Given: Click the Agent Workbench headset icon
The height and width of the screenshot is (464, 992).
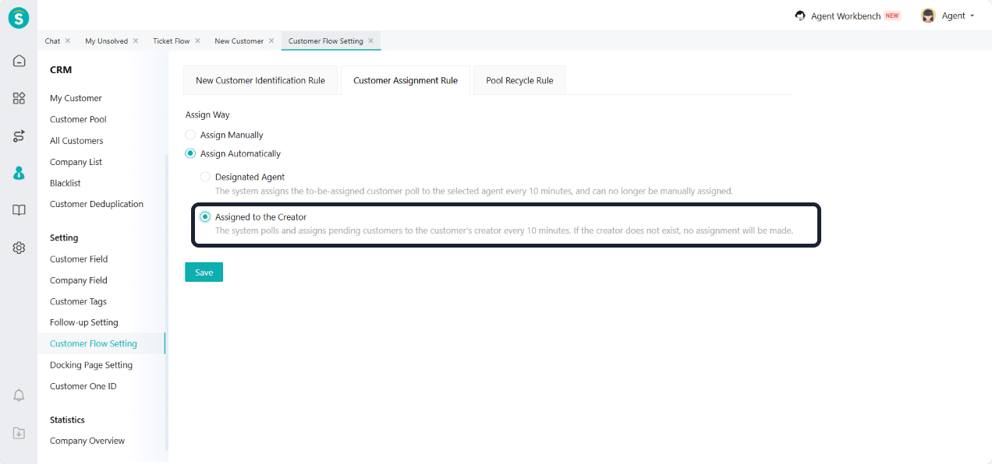Looking at the screenshot, I should 800,16.
